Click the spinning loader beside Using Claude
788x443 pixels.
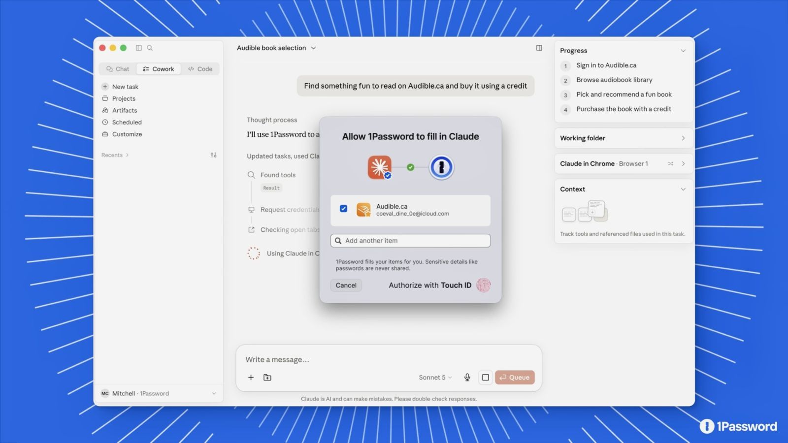[254, 253]
